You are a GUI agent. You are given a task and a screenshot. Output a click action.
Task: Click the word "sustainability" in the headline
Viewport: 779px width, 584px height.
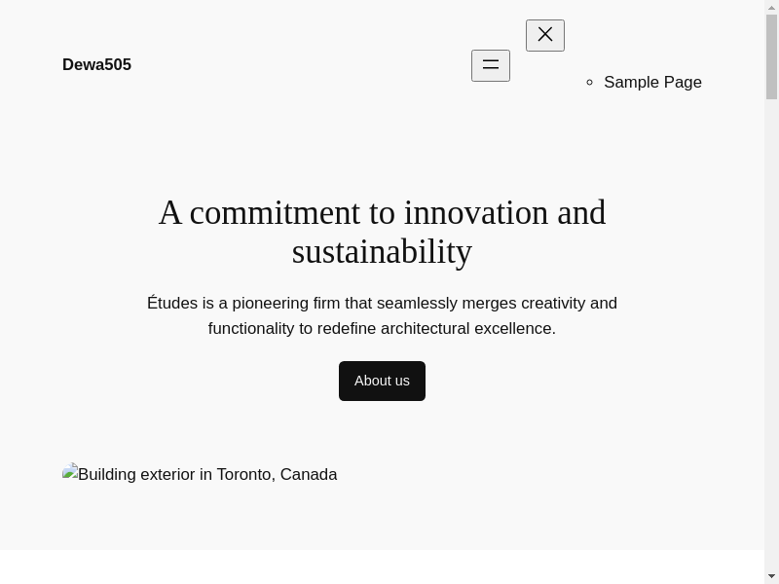coord(382,252)
